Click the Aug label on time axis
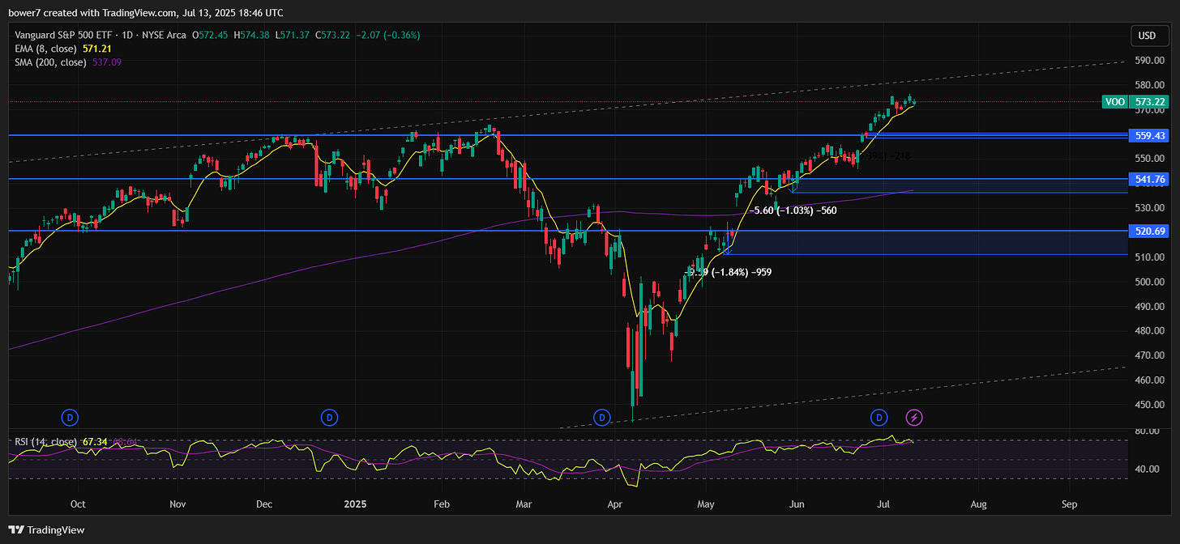The width and height of the screenshot is (1180, 544). (978, 504)
